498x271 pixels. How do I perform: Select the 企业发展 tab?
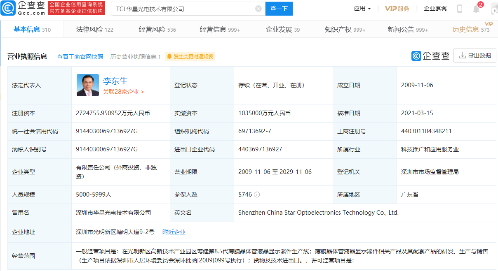[283, 30]
